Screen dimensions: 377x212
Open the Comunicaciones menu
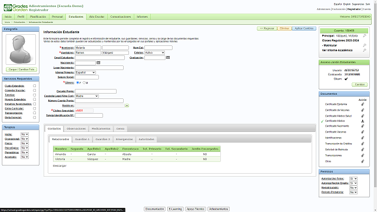(x=120, y=16)
